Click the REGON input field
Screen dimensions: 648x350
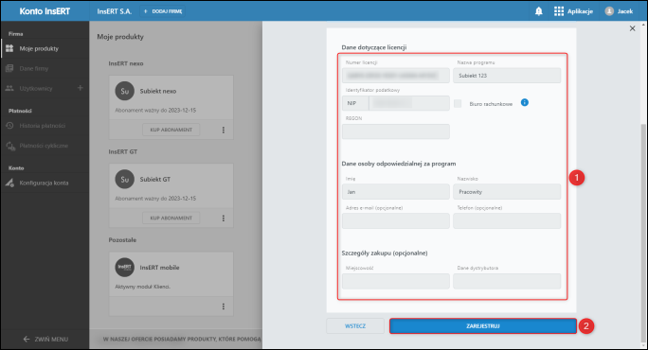pos(395,131)
